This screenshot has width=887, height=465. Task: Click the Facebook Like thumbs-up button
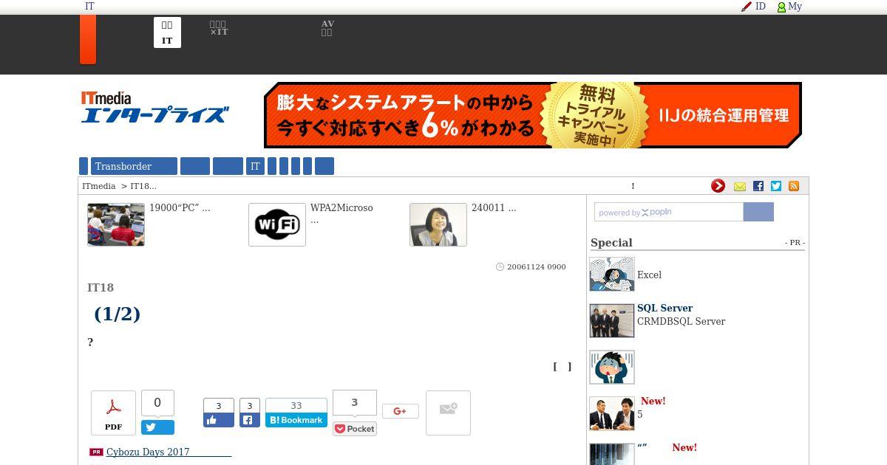(219, 420)
